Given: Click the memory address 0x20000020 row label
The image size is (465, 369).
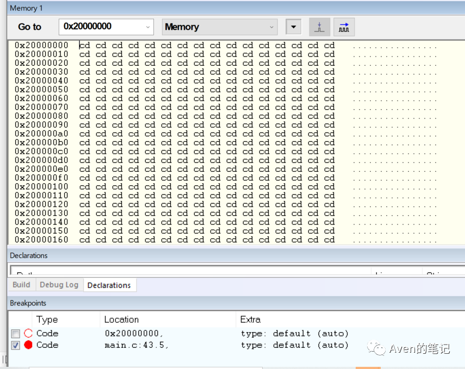Looking at the screenshot, I should [41, 63].
